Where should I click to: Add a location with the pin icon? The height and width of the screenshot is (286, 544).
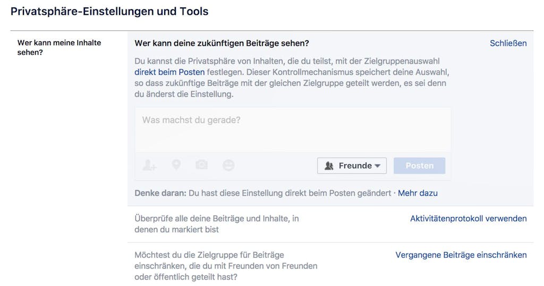pos(176,165)
